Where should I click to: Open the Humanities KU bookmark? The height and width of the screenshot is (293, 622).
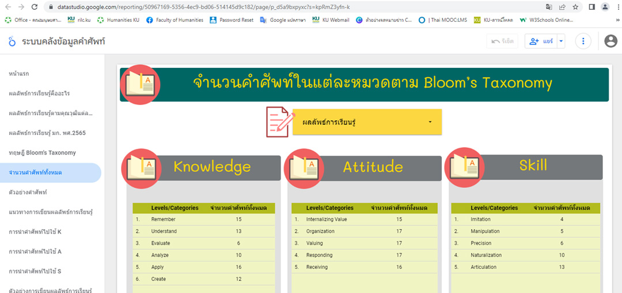pyautogui.click(x=118, y=20)
